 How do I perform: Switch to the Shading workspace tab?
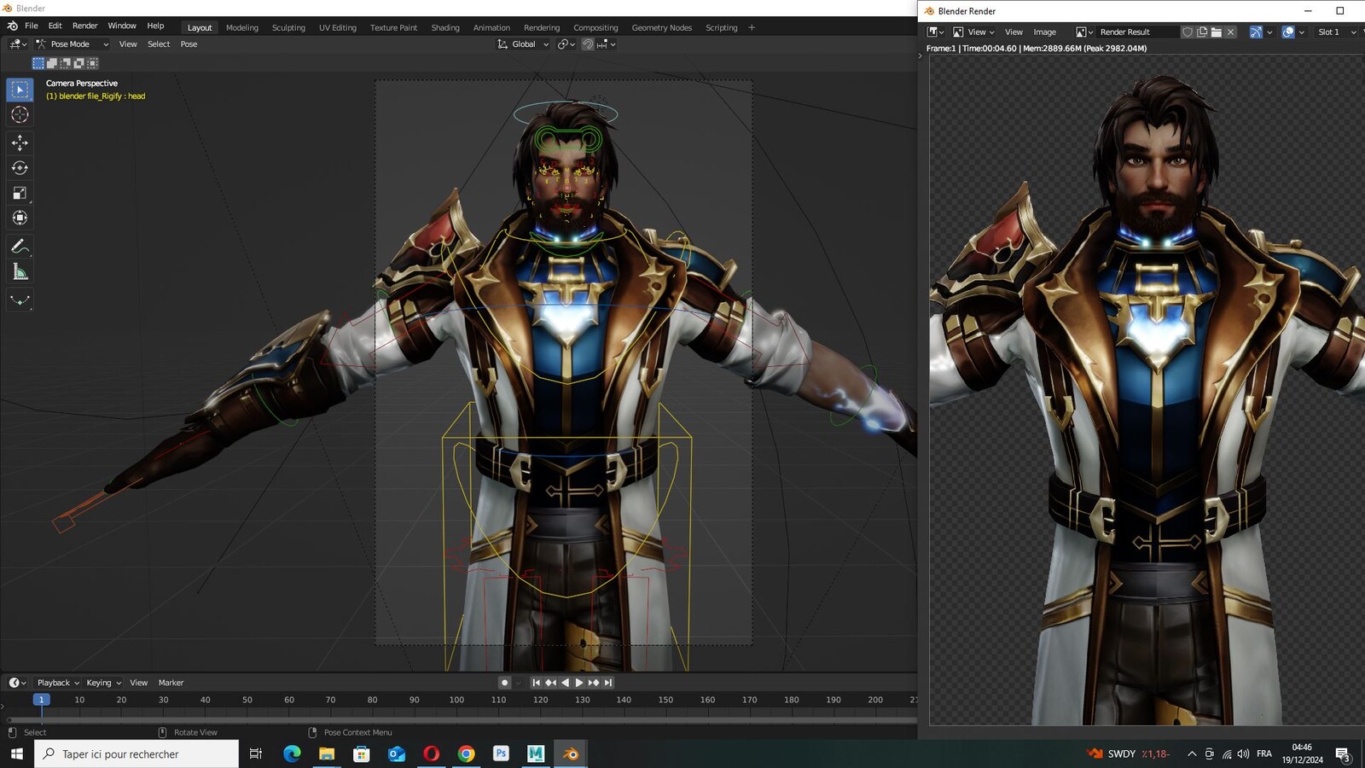[445, 28]
